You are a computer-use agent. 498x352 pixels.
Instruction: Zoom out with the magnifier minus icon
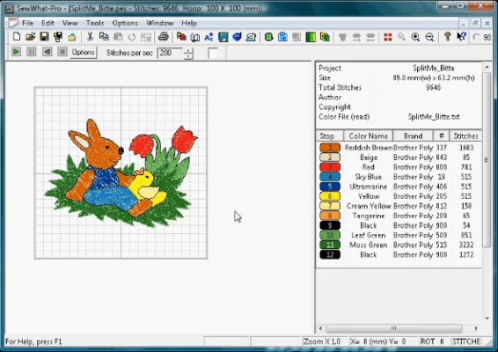[x=429, y=37]
